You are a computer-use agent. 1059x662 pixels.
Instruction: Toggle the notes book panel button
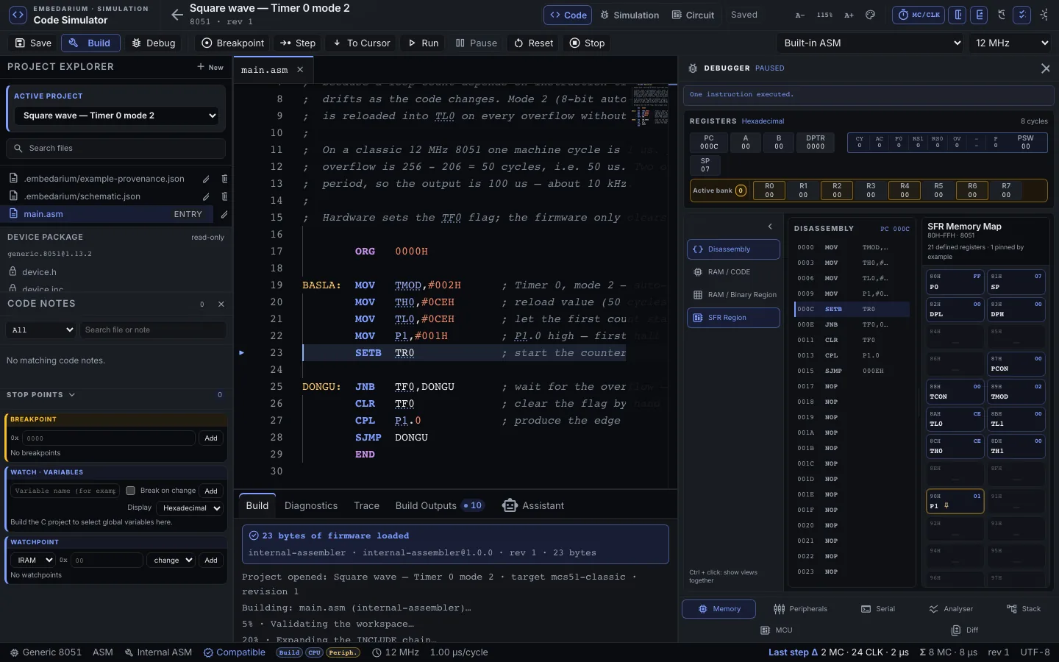click(980, 15)
